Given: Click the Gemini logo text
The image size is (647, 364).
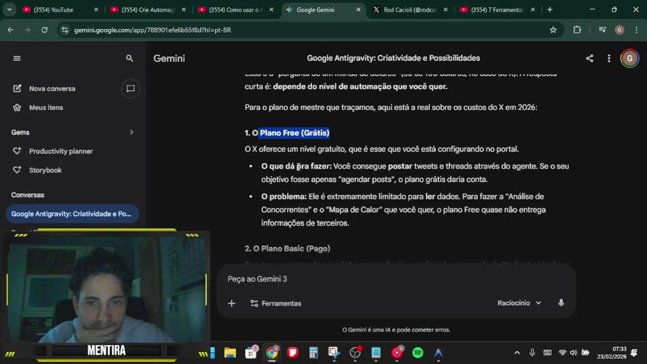Looking at the screenshot, I should 169,58.
